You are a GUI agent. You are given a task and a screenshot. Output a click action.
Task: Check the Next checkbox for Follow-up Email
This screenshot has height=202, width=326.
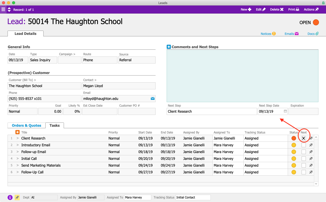pyautogui.click(x=304, y=152)
